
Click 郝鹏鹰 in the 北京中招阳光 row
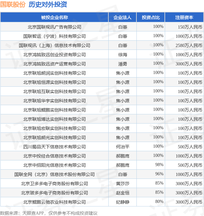point(123,165)
